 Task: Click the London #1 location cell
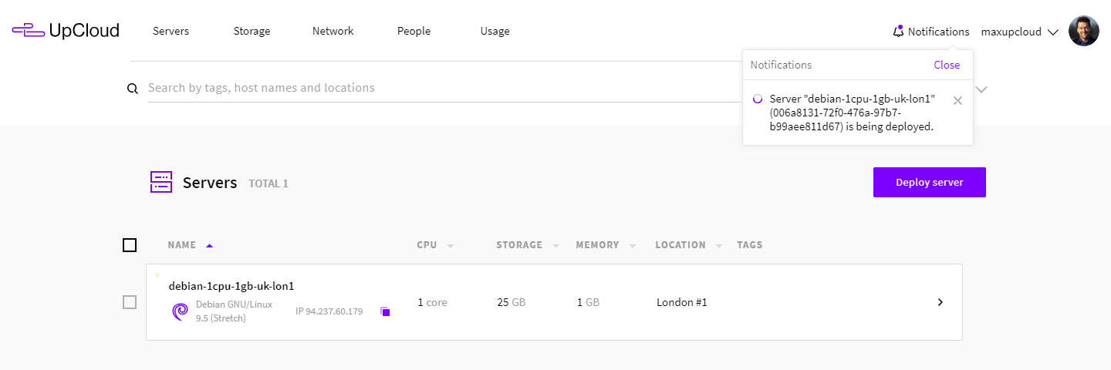[682, 302]
